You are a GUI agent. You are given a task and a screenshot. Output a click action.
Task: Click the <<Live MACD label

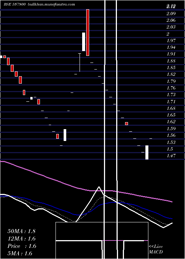156,249
